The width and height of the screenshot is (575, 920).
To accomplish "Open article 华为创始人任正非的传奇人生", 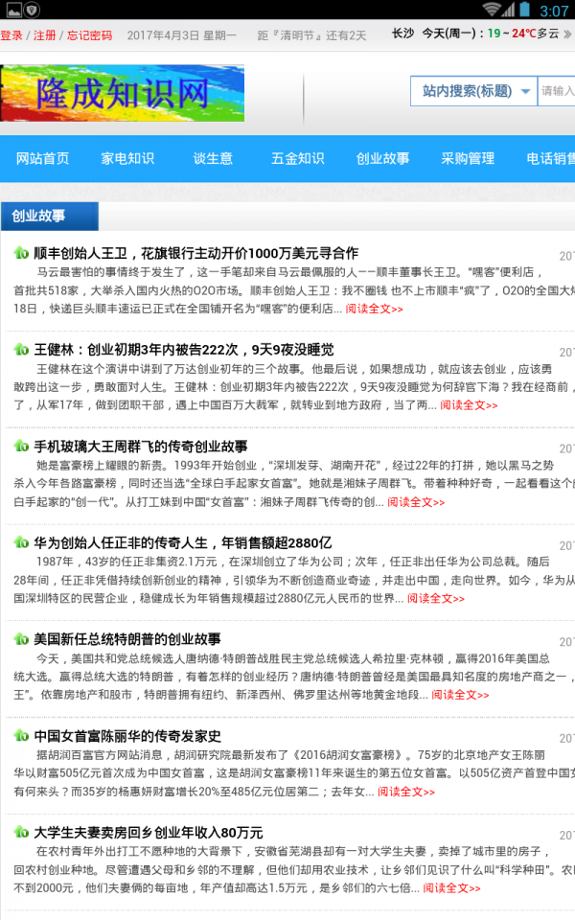I will tap(182, 542).
